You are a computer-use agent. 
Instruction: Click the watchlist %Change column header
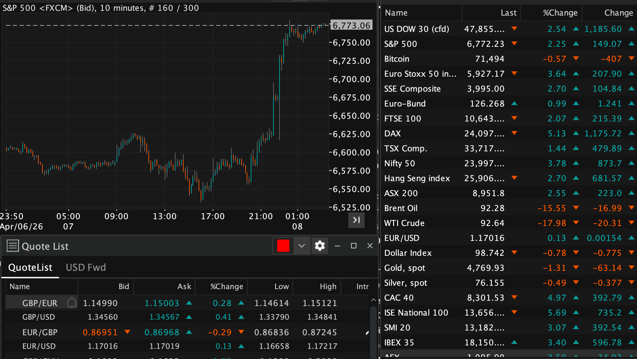(551, 13)
